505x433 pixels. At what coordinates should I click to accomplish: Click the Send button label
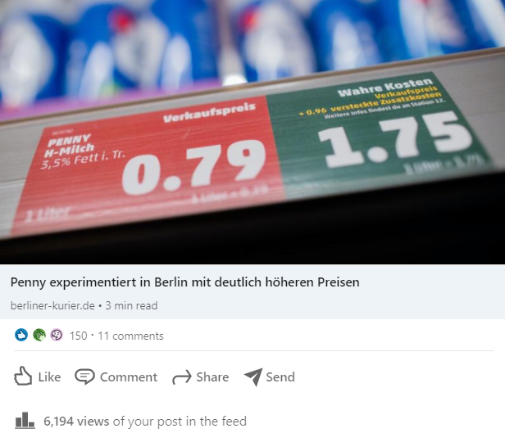[280, 377]
